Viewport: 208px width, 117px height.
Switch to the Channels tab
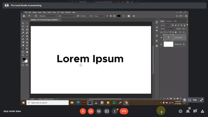169,21
